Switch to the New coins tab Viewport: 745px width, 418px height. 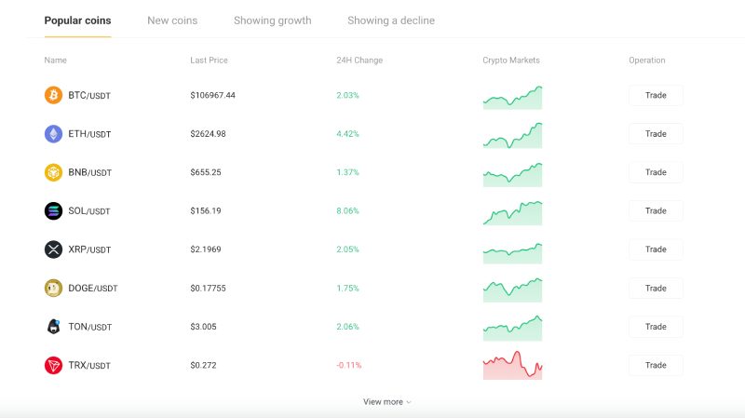[x=172, y=20]
